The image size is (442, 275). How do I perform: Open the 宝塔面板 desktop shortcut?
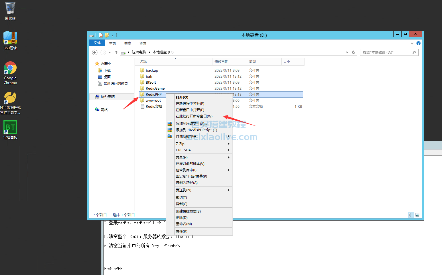pos(10,129)
